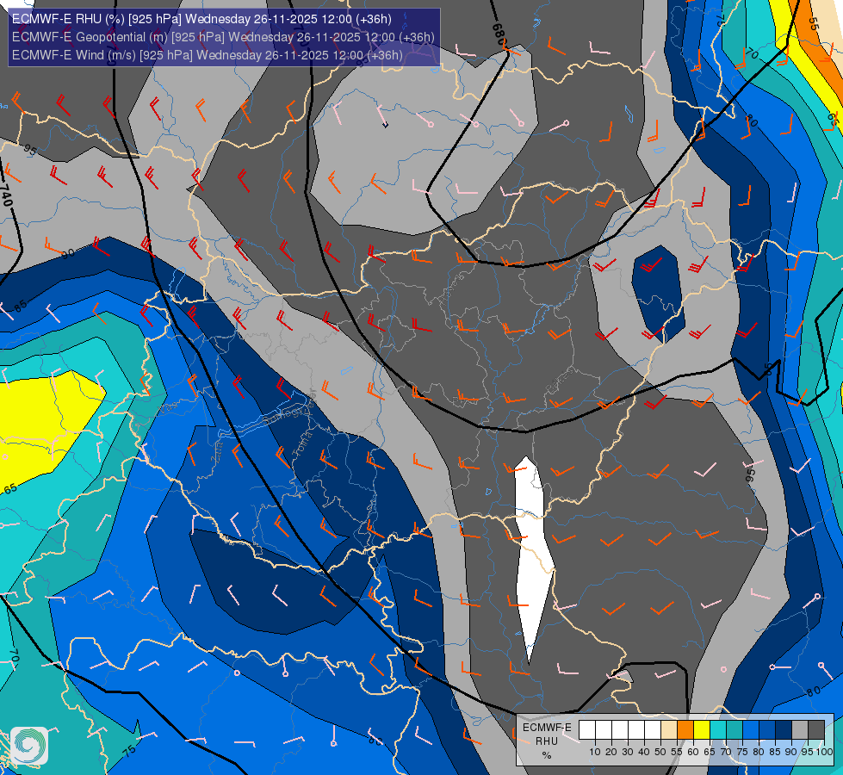
Task: Select the orange 55–60 legend swatch
Action: (x=685, y=729)
